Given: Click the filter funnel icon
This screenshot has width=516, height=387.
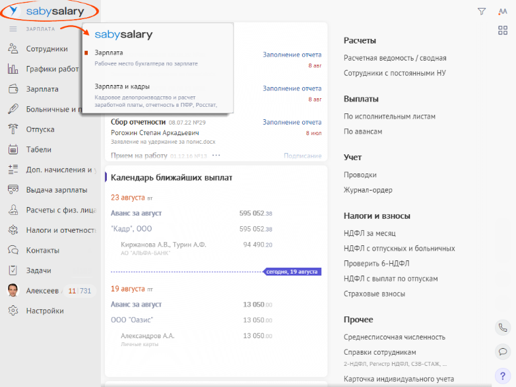Looking at the screenshot, I should click(482, 11).
